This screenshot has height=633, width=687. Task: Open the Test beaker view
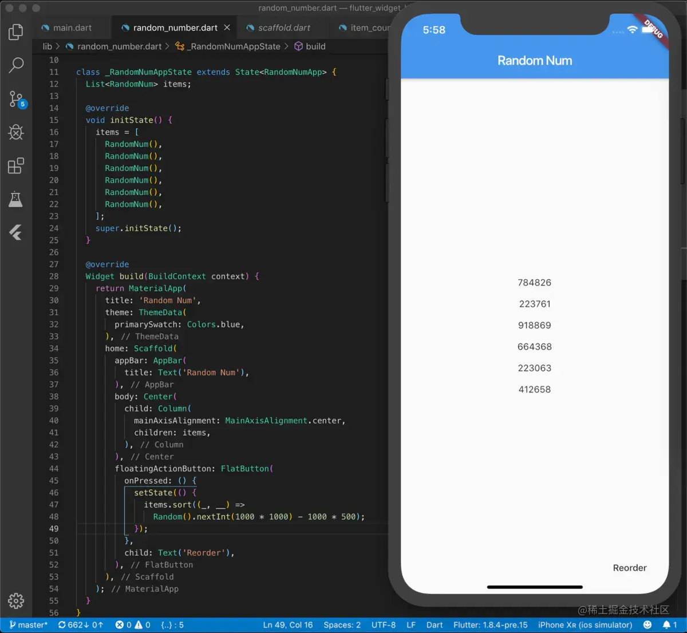coord(16,199)
